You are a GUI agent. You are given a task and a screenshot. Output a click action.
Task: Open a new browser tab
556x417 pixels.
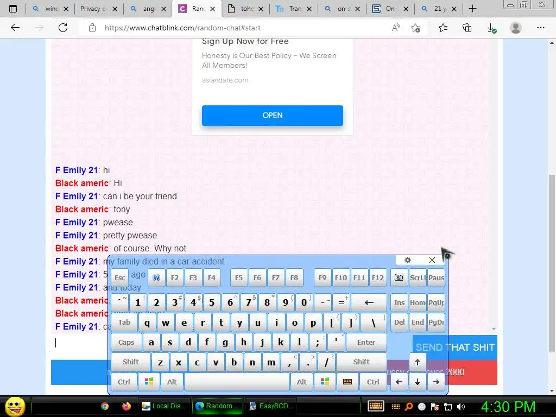point(472,9)
